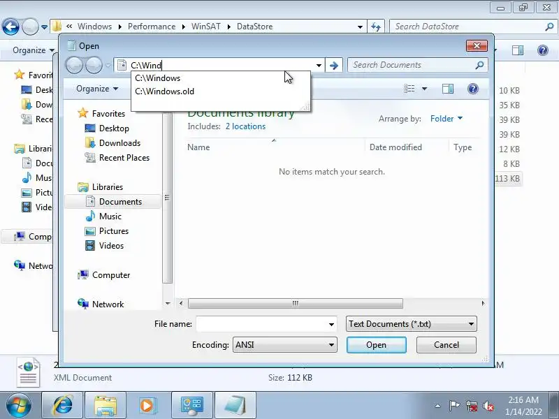
Task: Select Videos library in dialog pane
Action: pyautogui.click(x=111, y=246)
